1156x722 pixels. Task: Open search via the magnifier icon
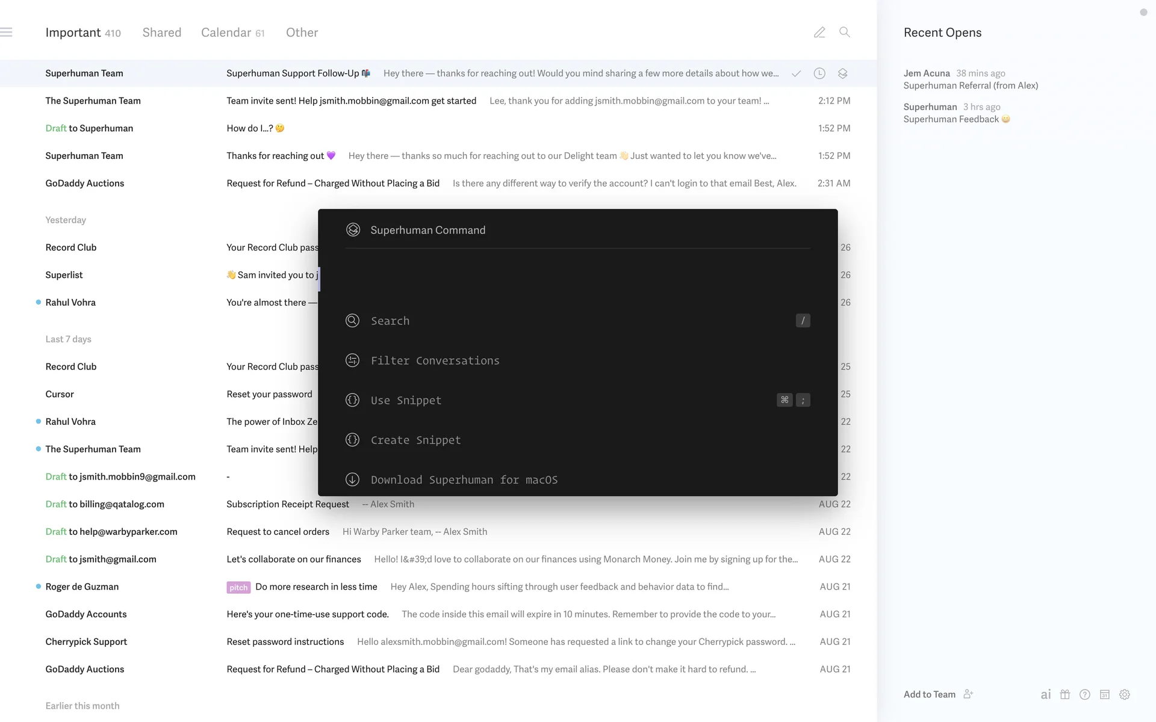[845, 32]
